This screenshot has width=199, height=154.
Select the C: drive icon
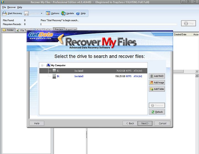tap(54, 71)
